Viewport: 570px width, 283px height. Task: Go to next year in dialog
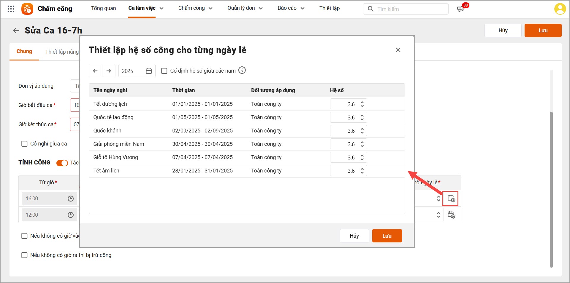[109, 71]
